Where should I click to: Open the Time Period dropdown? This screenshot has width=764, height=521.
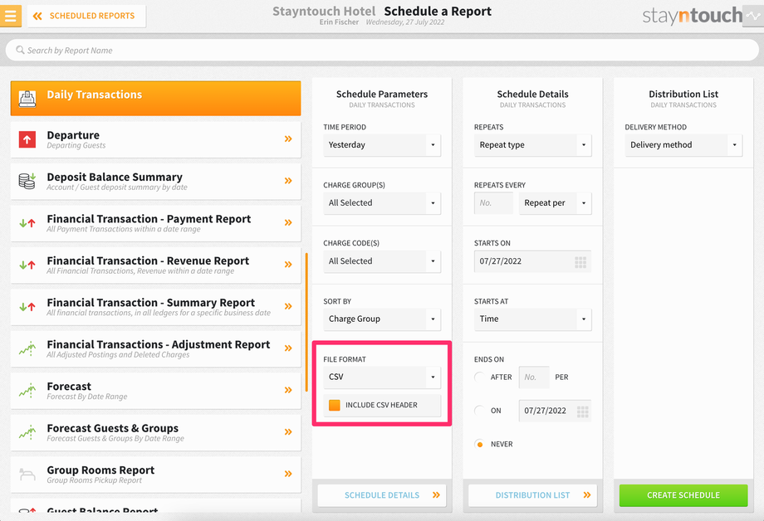pos(382,145)
